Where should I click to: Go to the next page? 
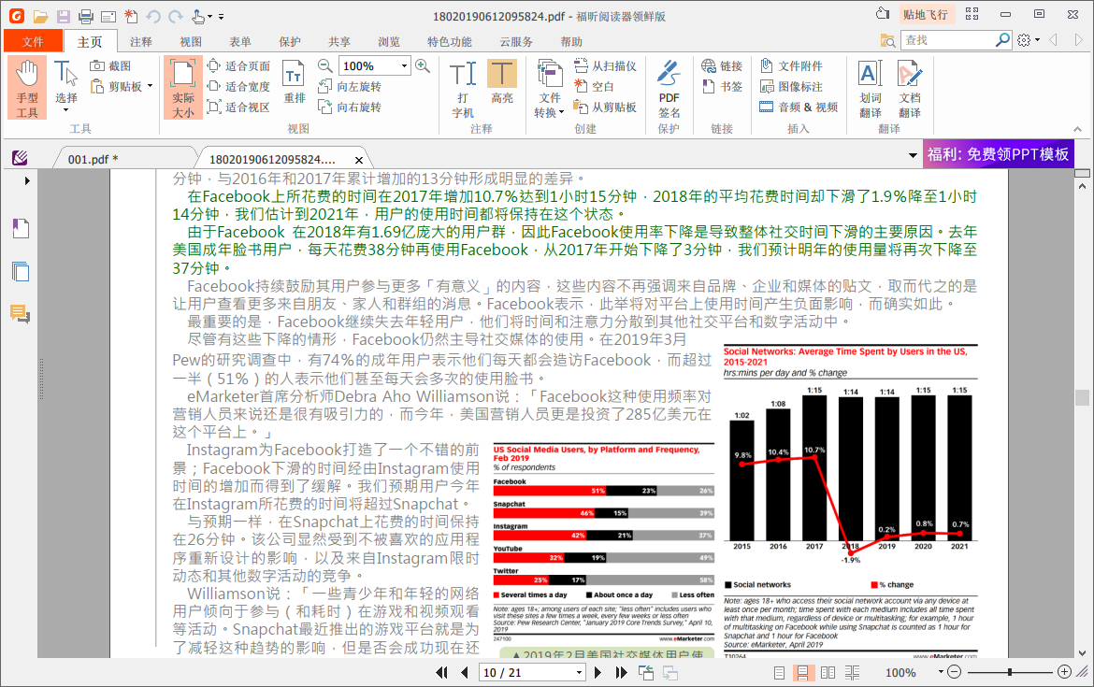pyautogui.click(x=597, y=673)
